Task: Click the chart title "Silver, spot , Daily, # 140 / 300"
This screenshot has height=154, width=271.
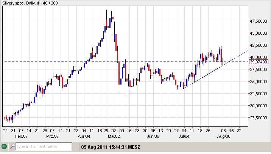Action: click(x=30, y=3)
